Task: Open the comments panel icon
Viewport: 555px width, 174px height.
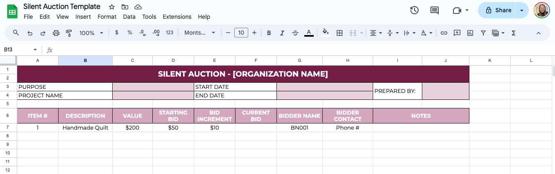Action: point(435,11)
